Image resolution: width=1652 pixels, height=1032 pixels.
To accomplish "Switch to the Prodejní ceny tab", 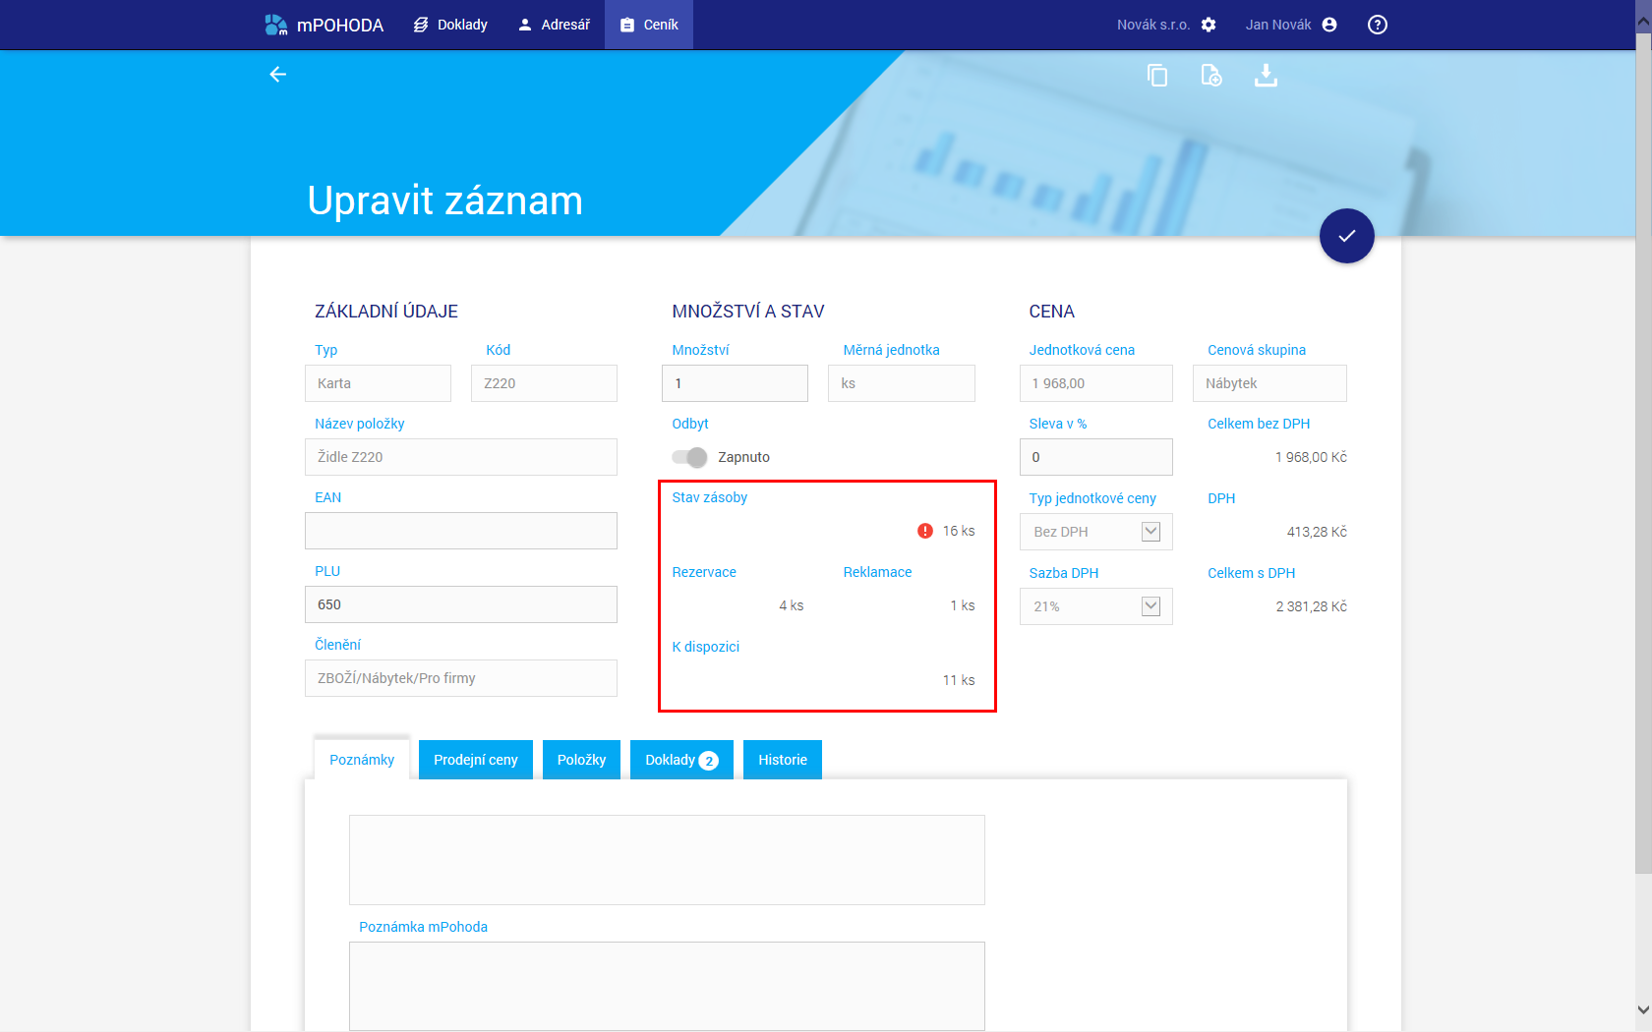I will [475, 760].
